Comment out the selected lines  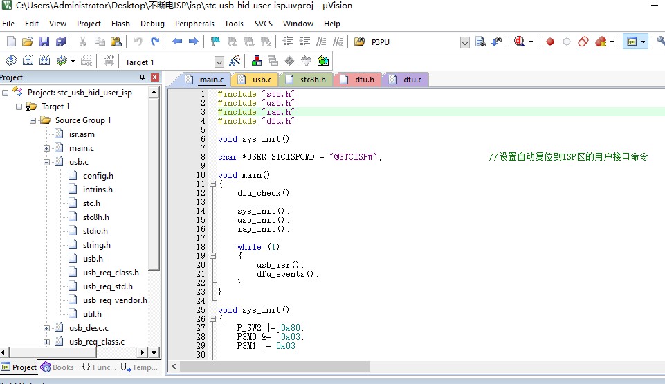[322, 42]
